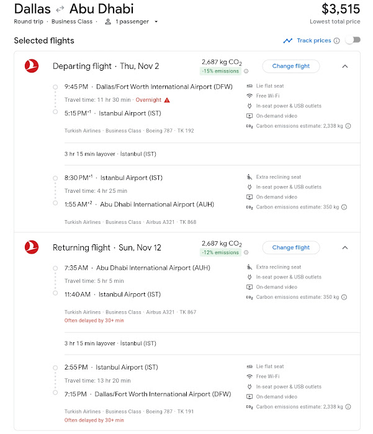Click the On-demand video icon for TK 191

pos(249,397)
